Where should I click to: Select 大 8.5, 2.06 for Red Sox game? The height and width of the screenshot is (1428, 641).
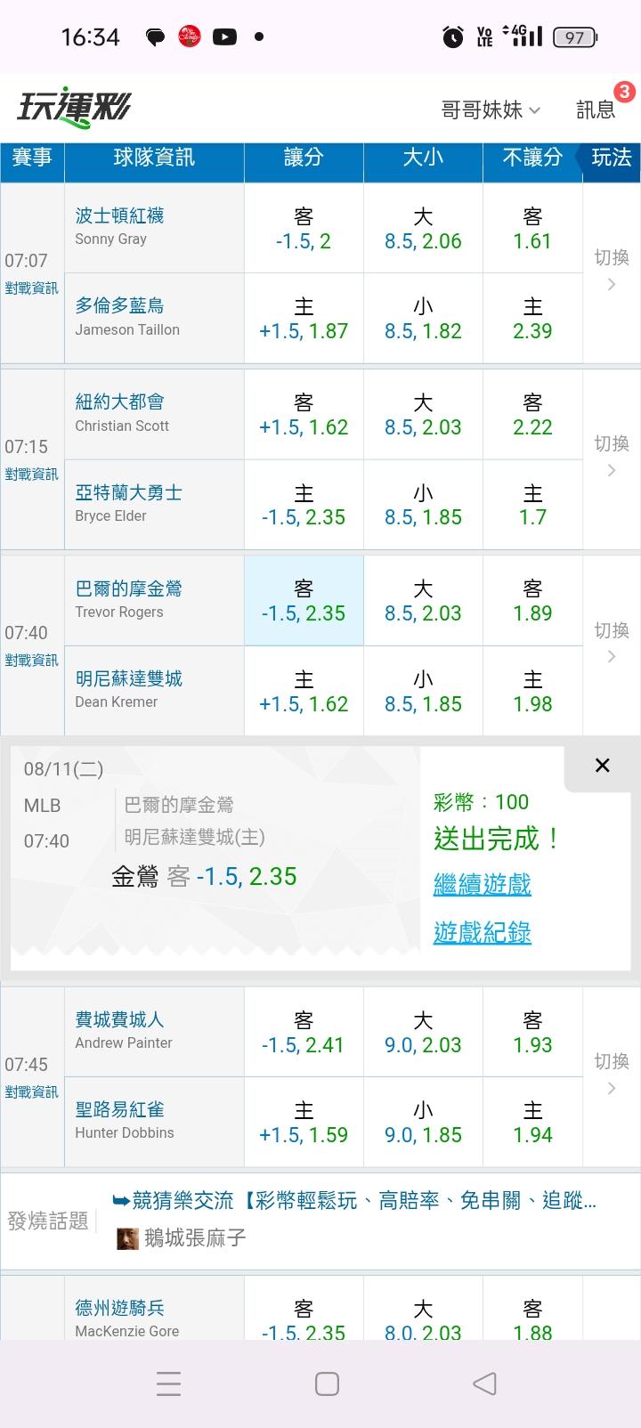tap(423, 229)
